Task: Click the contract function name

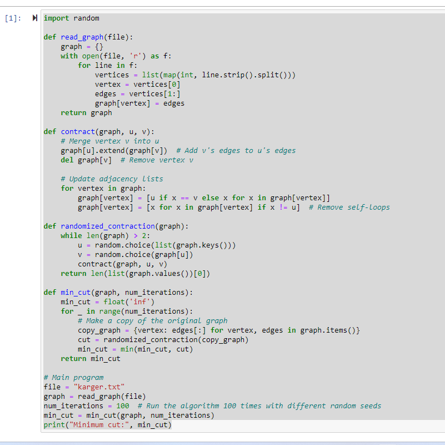Action: click(x=77, y=131)
